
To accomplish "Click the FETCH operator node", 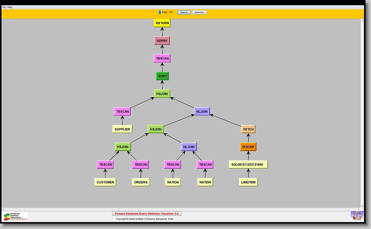I will point(248,129).
